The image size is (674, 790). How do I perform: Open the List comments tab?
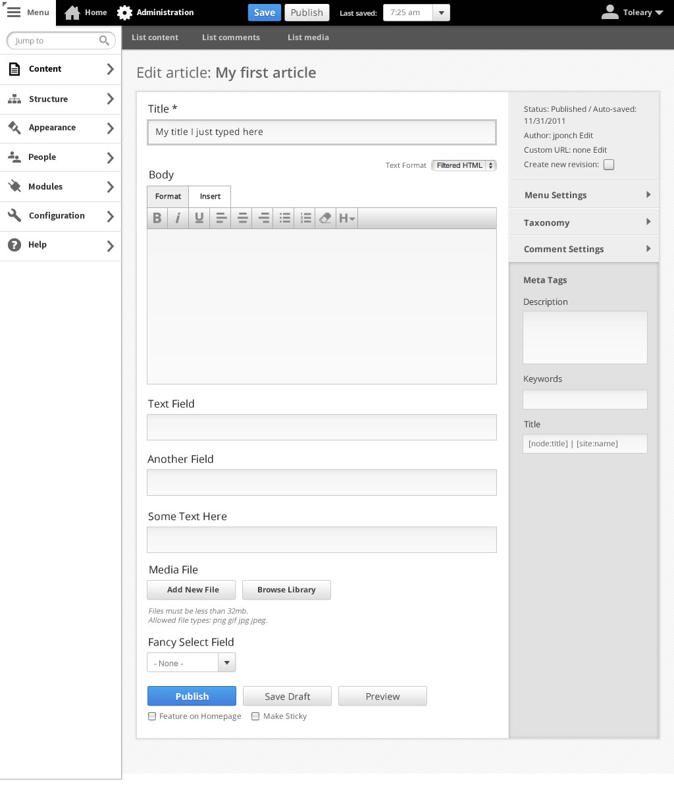click(231, 38)
